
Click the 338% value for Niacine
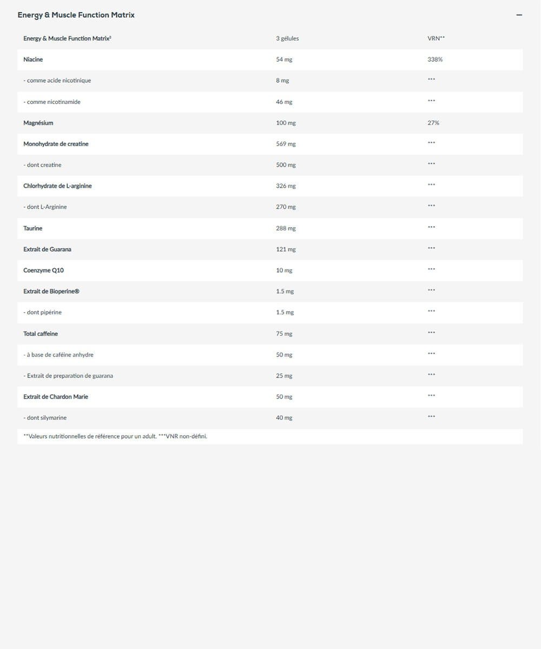(435, 59)
